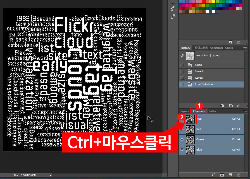Set history brush source for Load Selection
Image resolution: width=250 pixels, height=179 pixels.
(x=182, y=84)
